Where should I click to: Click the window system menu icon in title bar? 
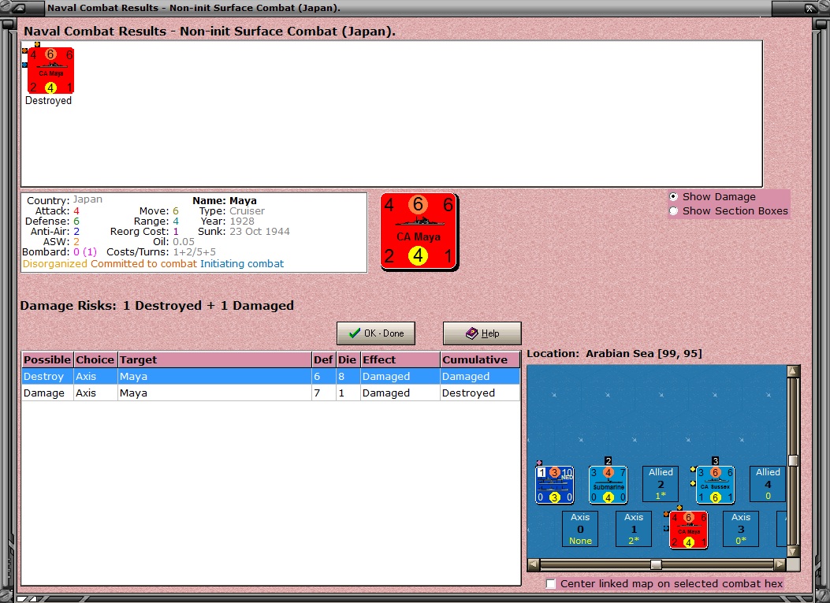click(19, 8)
